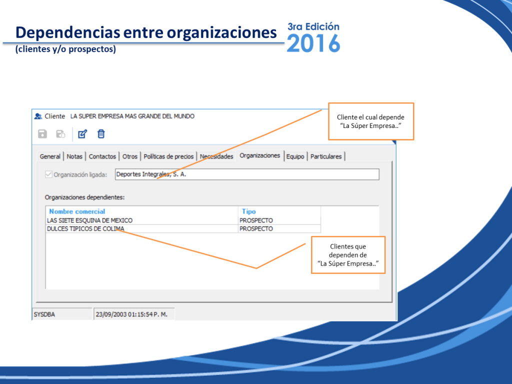This screenshot has height=384, width=512.
Task: Select the Otros tab
Action: coord(129,156)
